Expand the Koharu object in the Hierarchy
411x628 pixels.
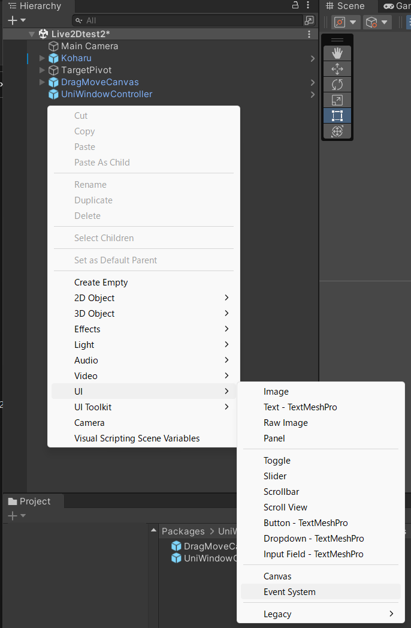point(41,58)
